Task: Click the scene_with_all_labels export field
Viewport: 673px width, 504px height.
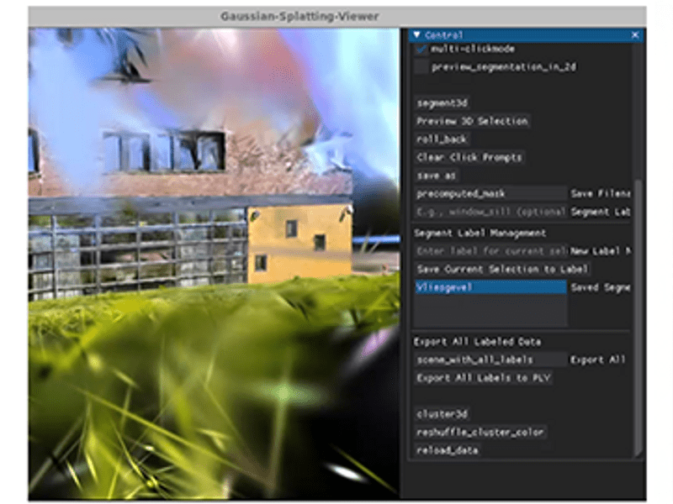Action: [490, 360]
